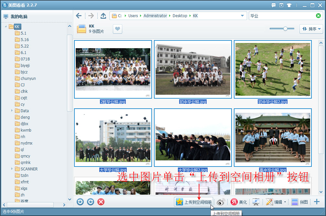Open folder 6.1 in the tree
326x216 pixels.
click(21, 52)
